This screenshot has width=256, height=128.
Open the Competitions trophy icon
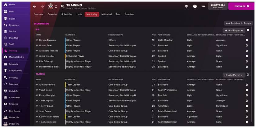[6, 70]
